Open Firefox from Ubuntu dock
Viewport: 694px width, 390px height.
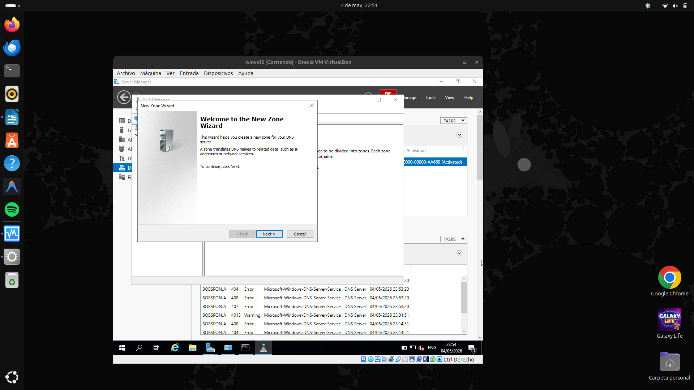click(x=12, y=25)
